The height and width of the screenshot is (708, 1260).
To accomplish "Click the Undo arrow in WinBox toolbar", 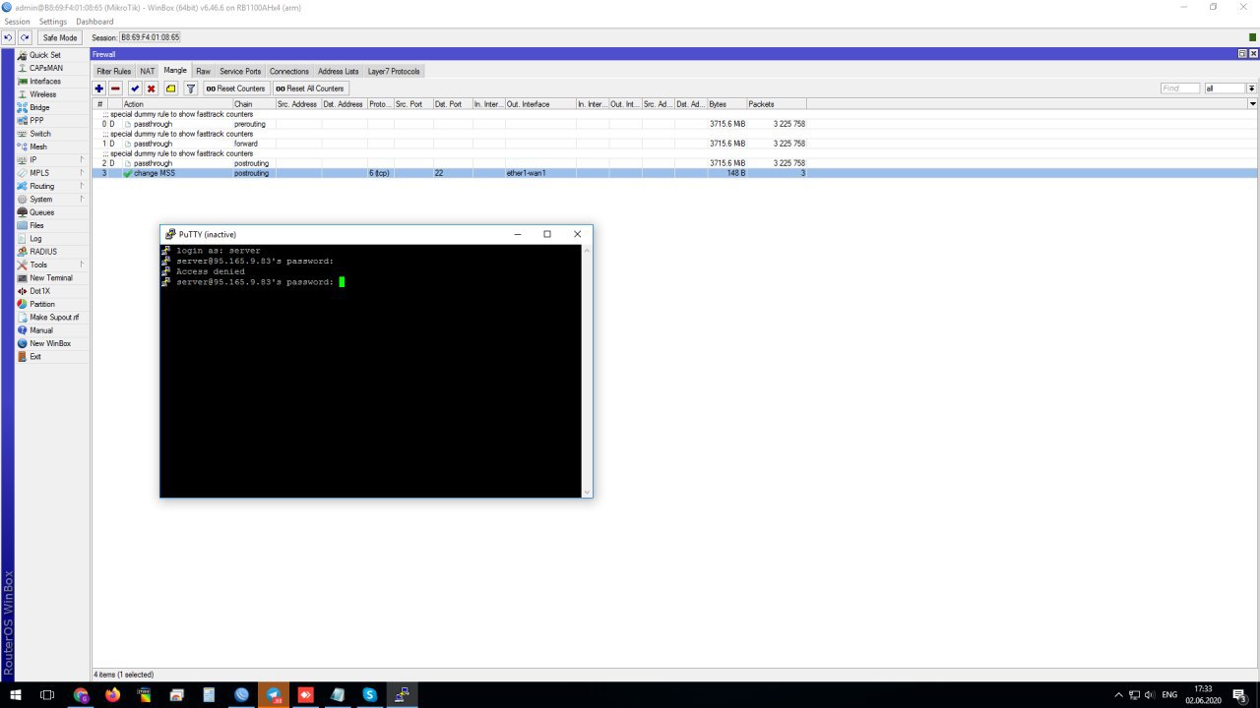I will tap(8, 37).
